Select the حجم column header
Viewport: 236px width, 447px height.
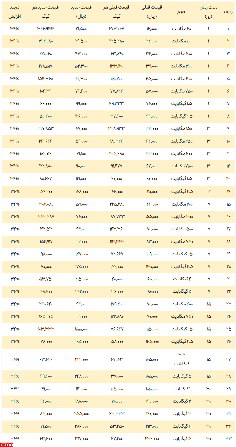[x=182, y=12]
